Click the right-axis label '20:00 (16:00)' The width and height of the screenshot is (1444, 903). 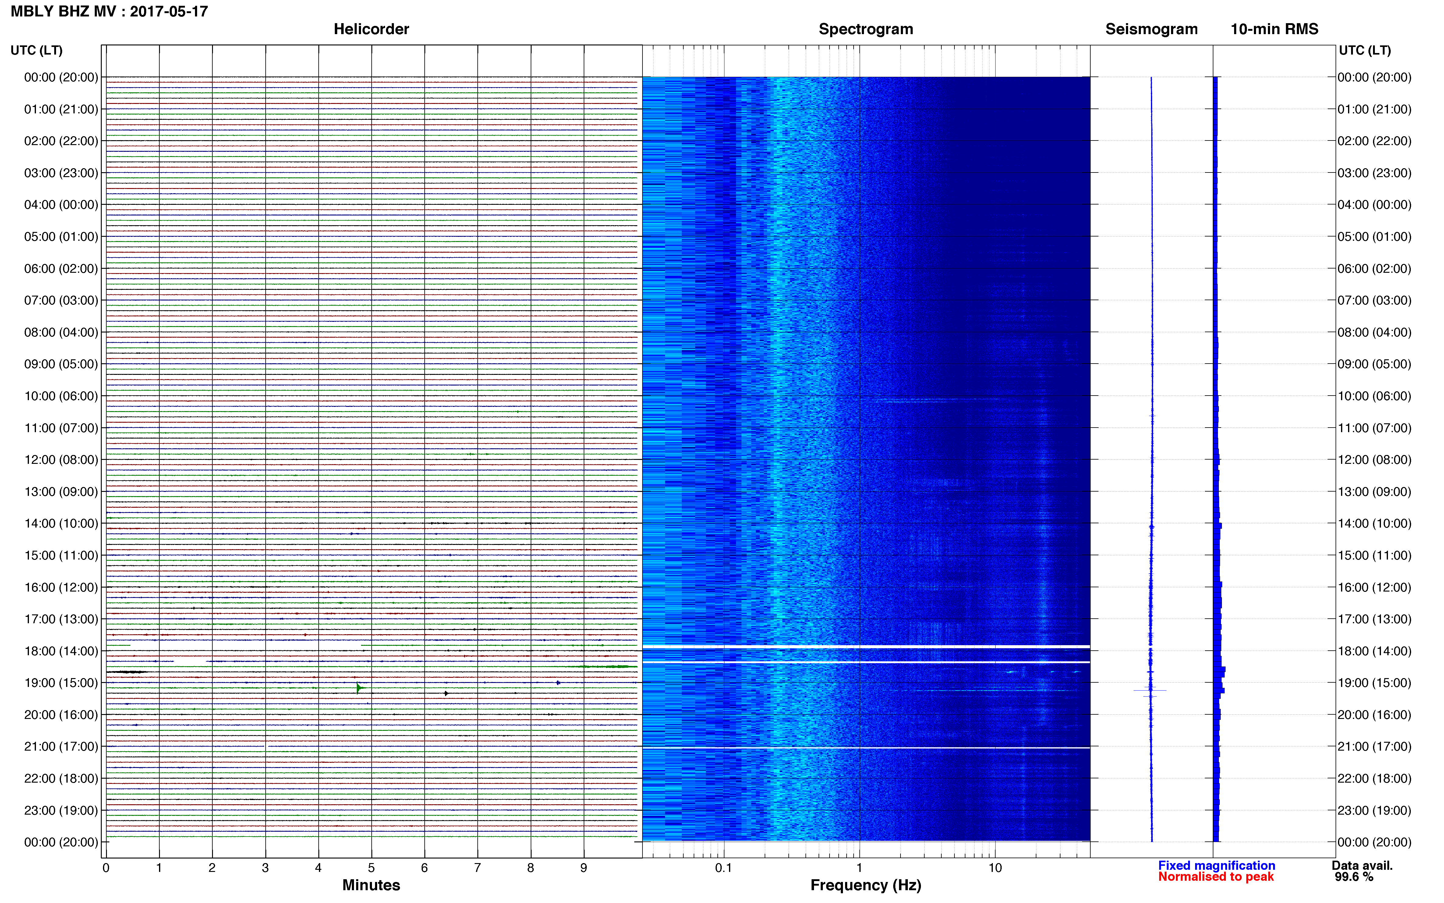(1374, 715)
